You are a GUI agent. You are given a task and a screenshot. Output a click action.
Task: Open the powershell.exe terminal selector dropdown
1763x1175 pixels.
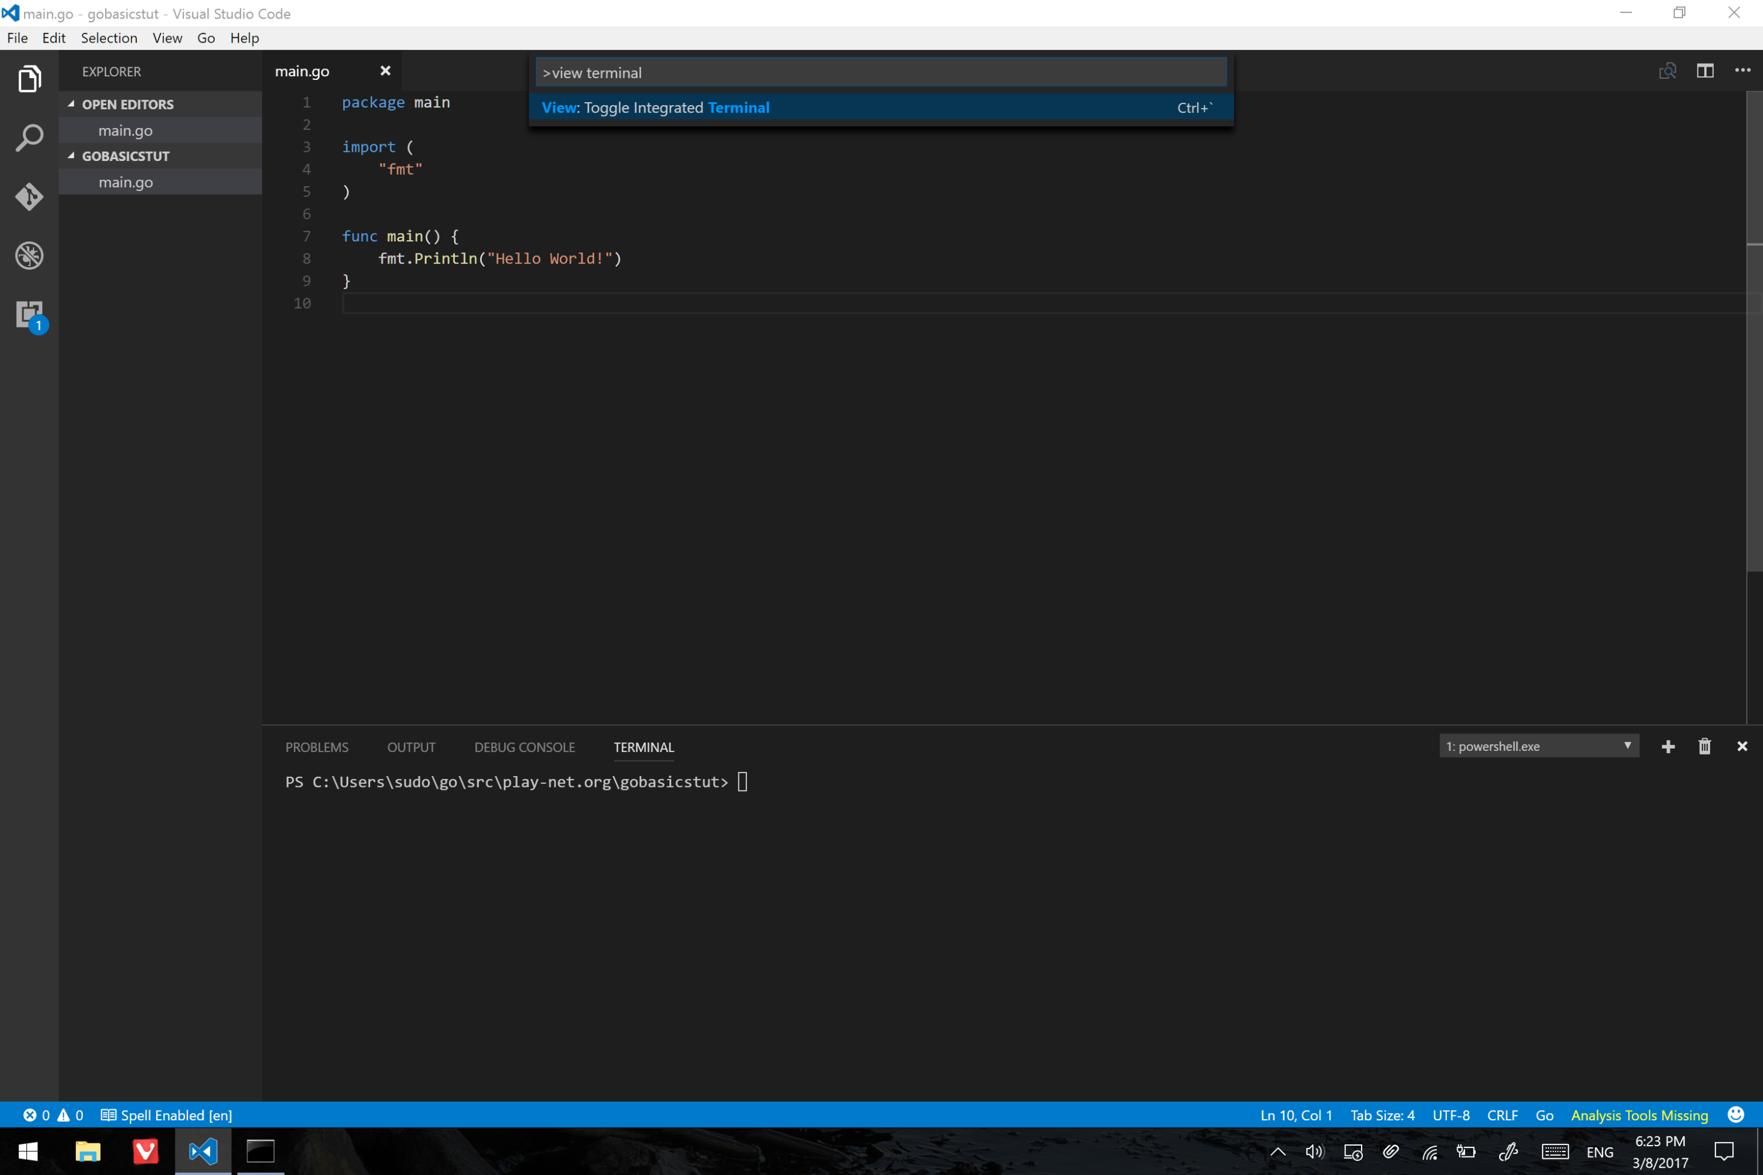pyautogui.click(x=1539, y=746)
